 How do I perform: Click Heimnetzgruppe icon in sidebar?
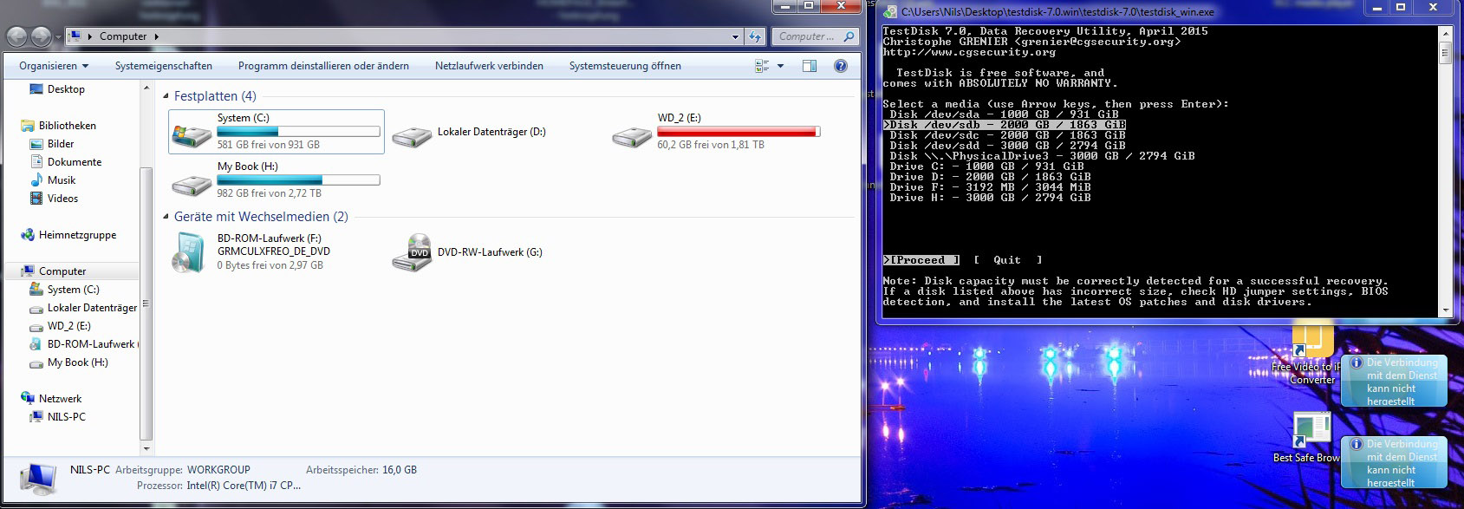tap(28, 235)
